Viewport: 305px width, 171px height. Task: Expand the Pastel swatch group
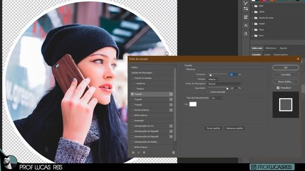click(x=253, y=24)
